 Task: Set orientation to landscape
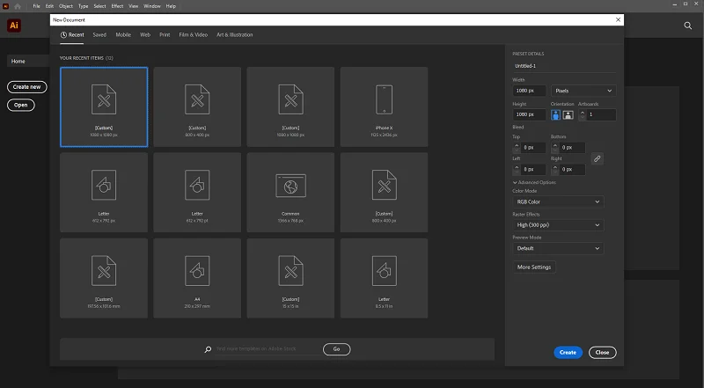(x=568, y=114)
